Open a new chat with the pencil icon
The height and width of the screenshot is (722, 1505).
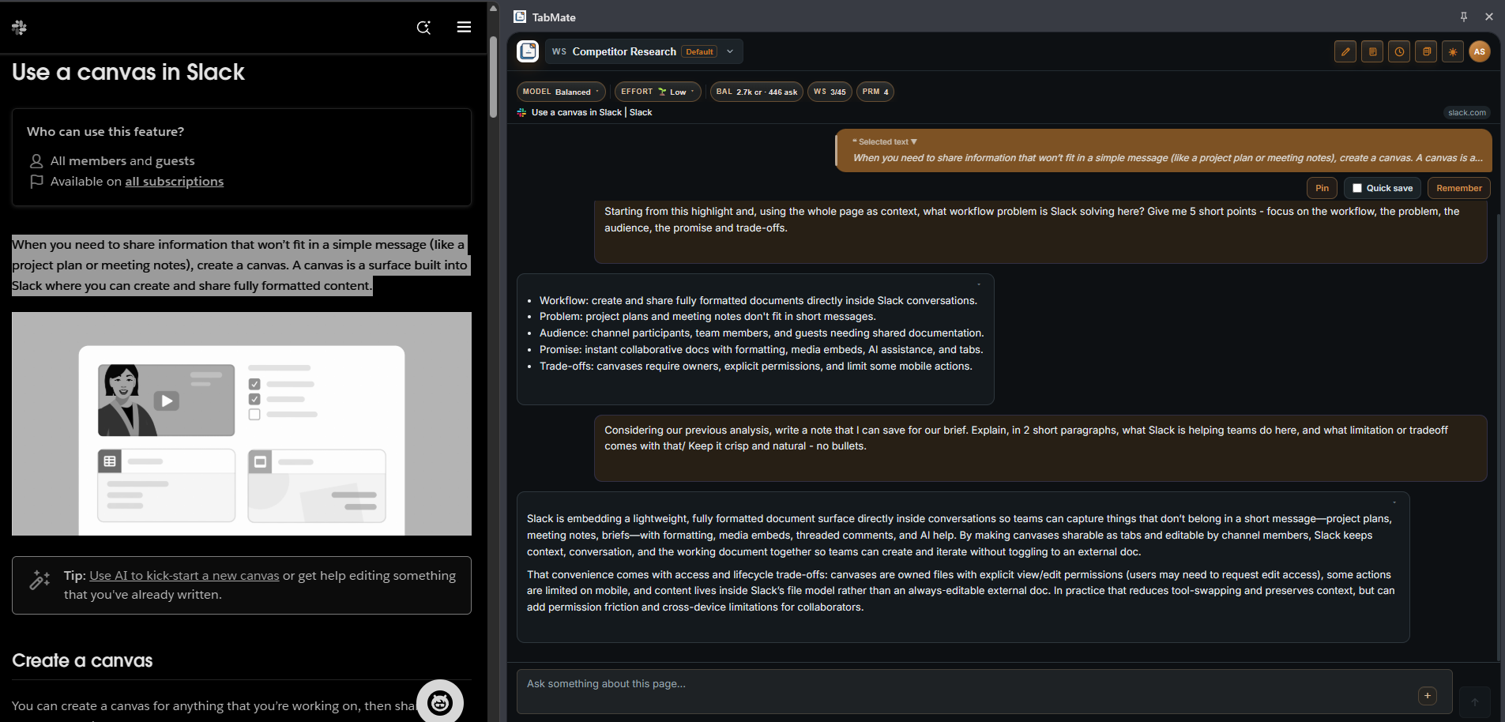click(x=1345, y=51)
